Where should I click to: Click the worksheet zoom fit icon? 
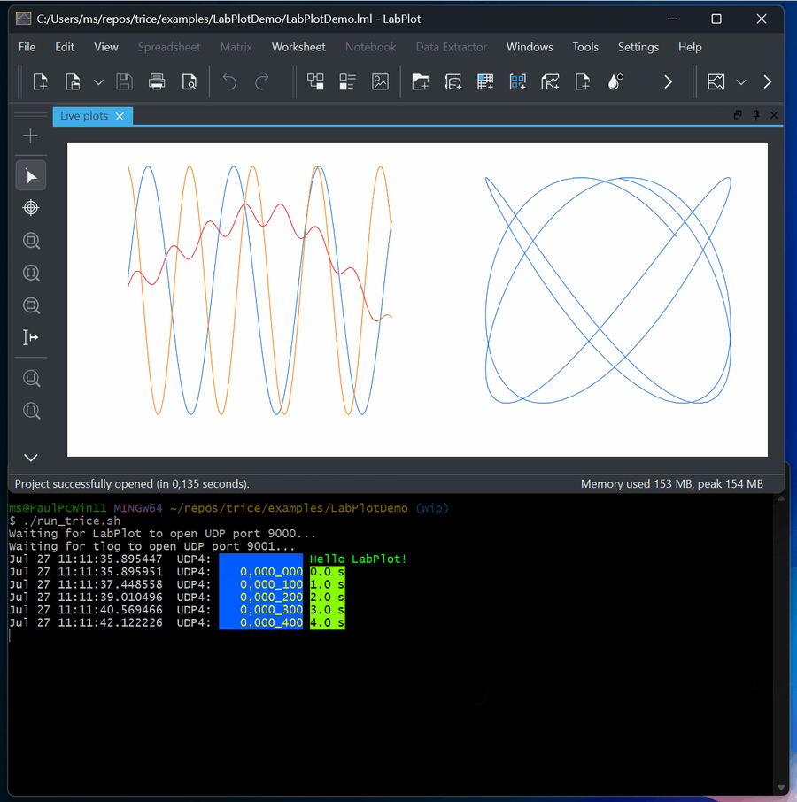coord(716,81)
